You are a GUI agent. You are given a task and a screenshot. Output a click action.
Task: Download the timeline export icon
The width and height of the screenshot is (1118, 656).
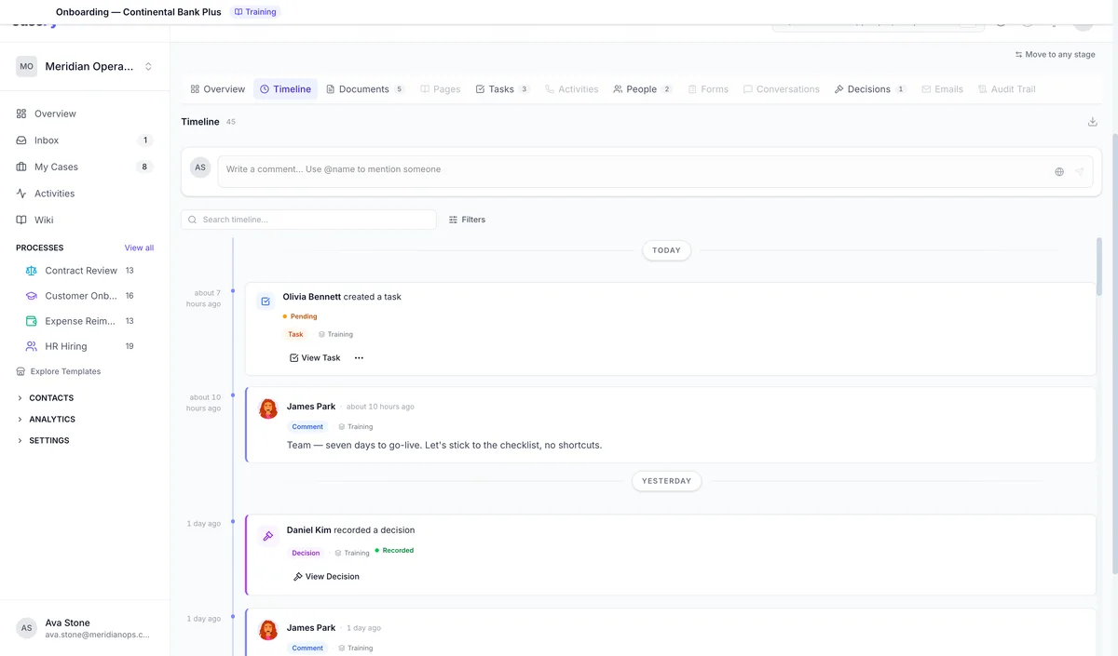1092,122
